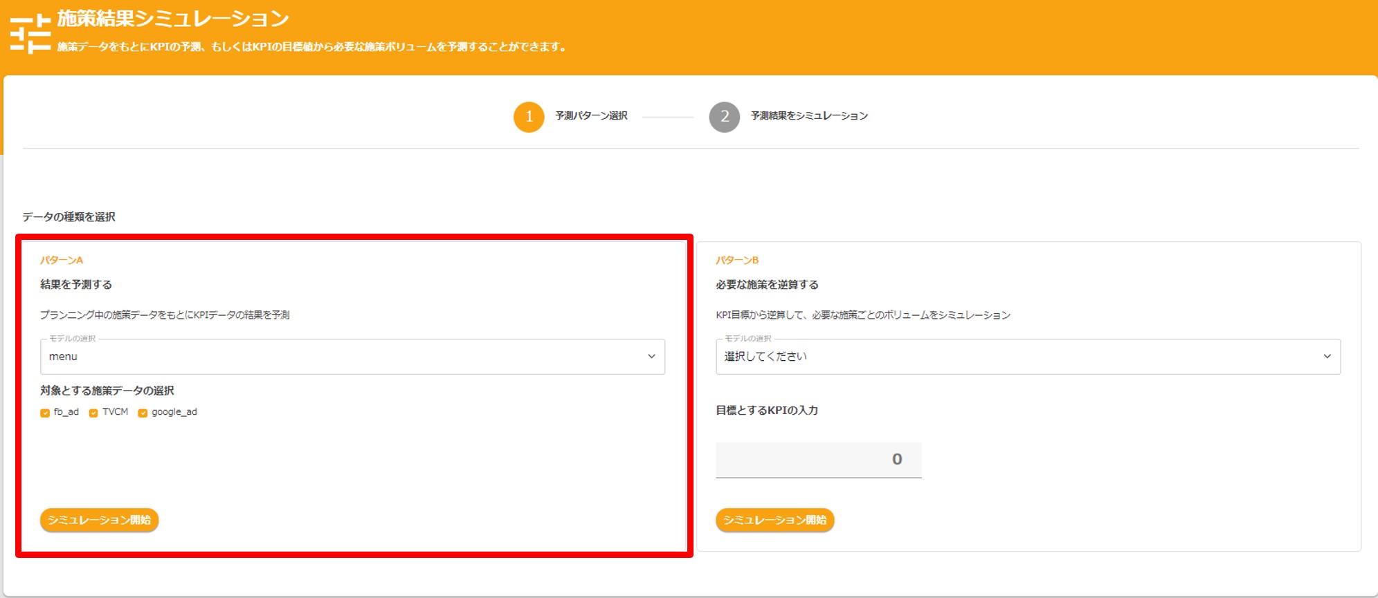Click 必要な施策を逆算する title text
1378x598 pixels.
coord(767,285)
